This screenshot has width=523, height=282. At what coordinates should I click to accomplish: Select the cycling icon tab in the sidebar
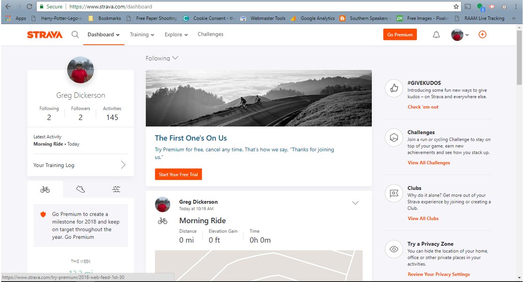[45, 189]
